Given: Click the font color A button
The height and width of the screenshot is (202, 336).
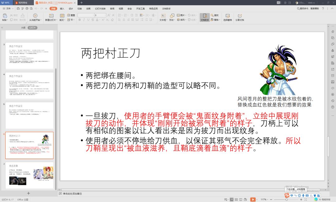Looking at the screenshot, I should (97, 20).
